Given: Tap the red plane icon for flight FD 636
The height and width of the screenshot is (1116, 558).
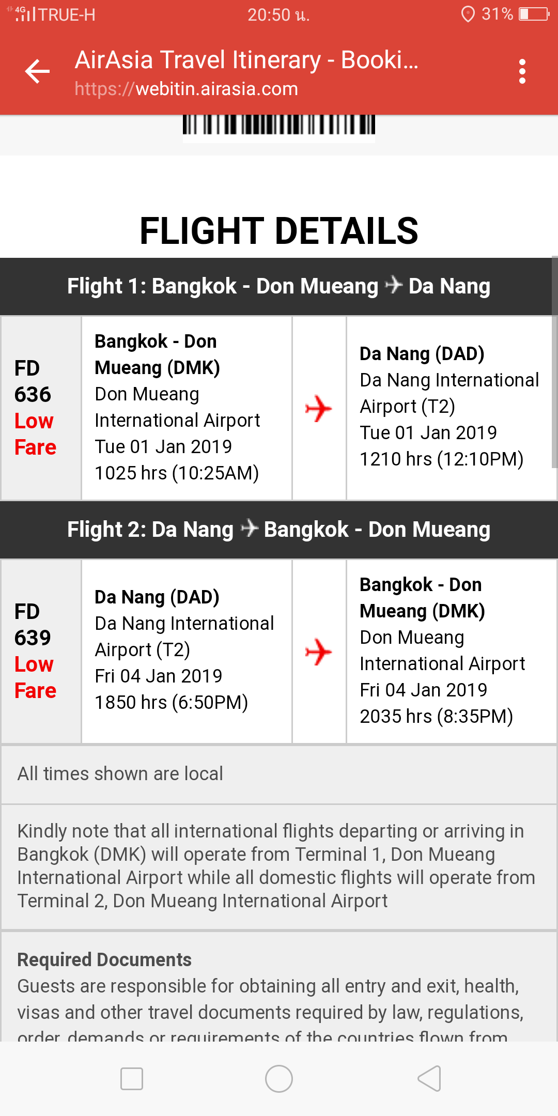Looking at the screenshot, I should click(x=318, y=408).
